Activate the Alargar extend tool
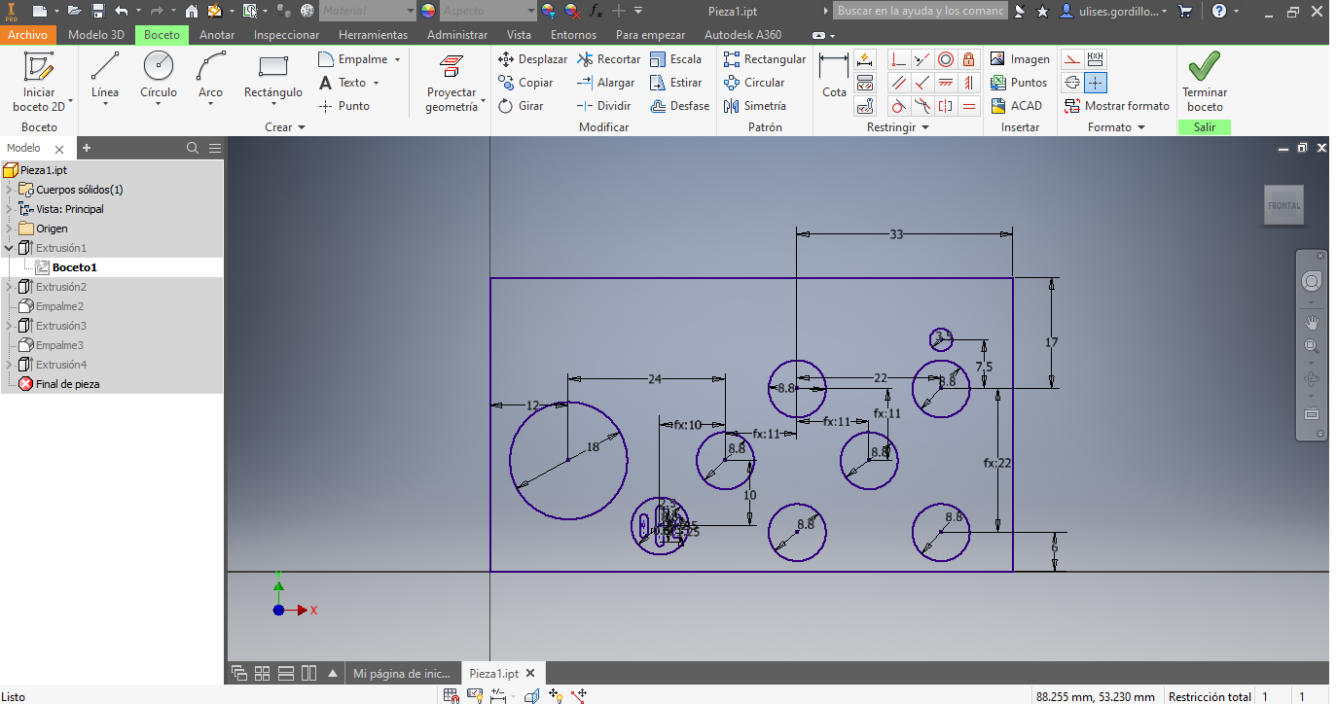The image size is (1337, 704). (x=605, y=83)
